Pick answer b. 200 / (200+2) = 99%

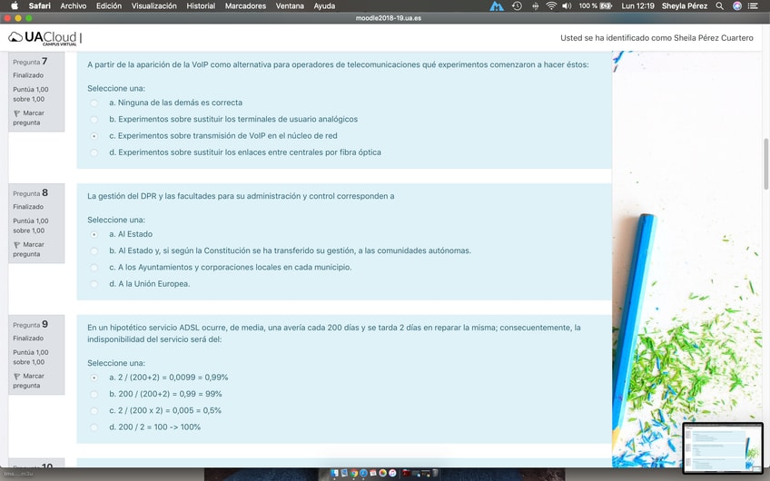(x=94, y=394)
